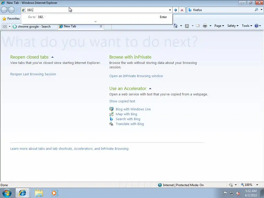Select the New Tab tab

[81, 26]
